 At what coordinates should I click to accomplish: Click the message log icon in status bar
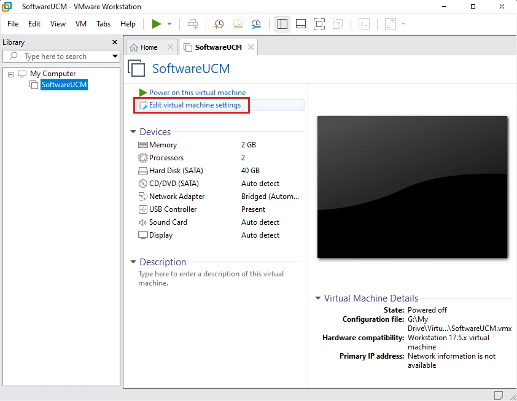click(x=499, y=395)
